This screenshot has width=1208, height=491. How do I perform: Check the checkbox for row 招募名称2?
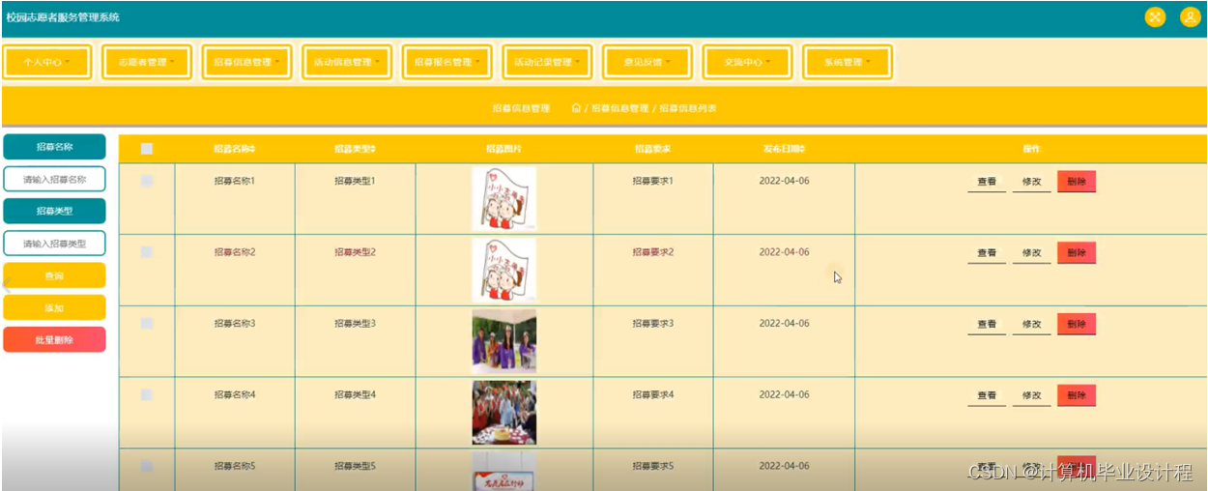tap(147, 252)
